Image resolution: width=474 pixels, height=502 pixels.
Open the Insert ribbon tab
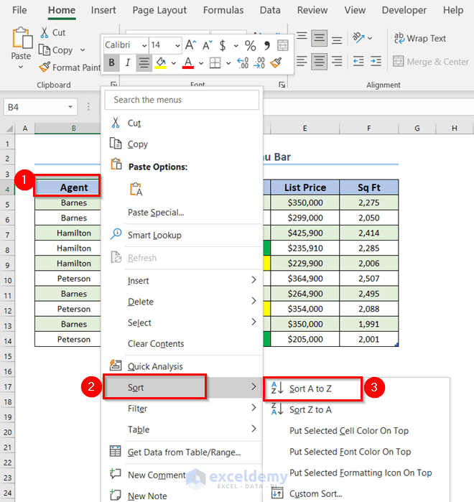coord(103,10)
